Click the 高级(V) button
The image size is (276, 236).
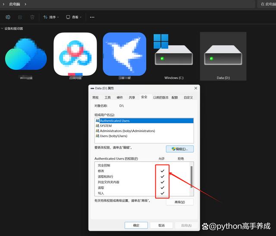(179, 202)
